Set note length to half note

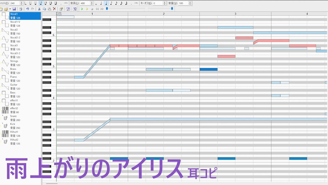(x=101, y=3)
